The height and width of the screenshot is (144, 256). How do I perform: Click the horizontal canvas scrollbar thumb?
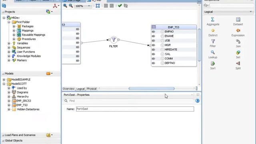click(x=152, y=88)
